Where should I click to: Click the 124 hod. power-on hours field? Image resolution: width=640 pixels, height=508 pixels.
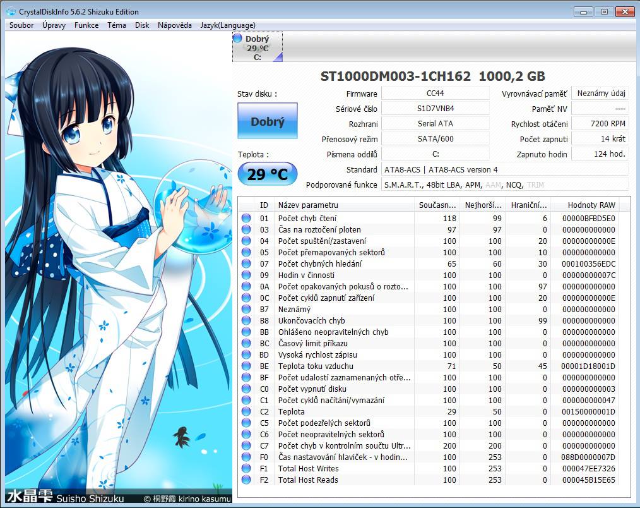click(600, 154)
